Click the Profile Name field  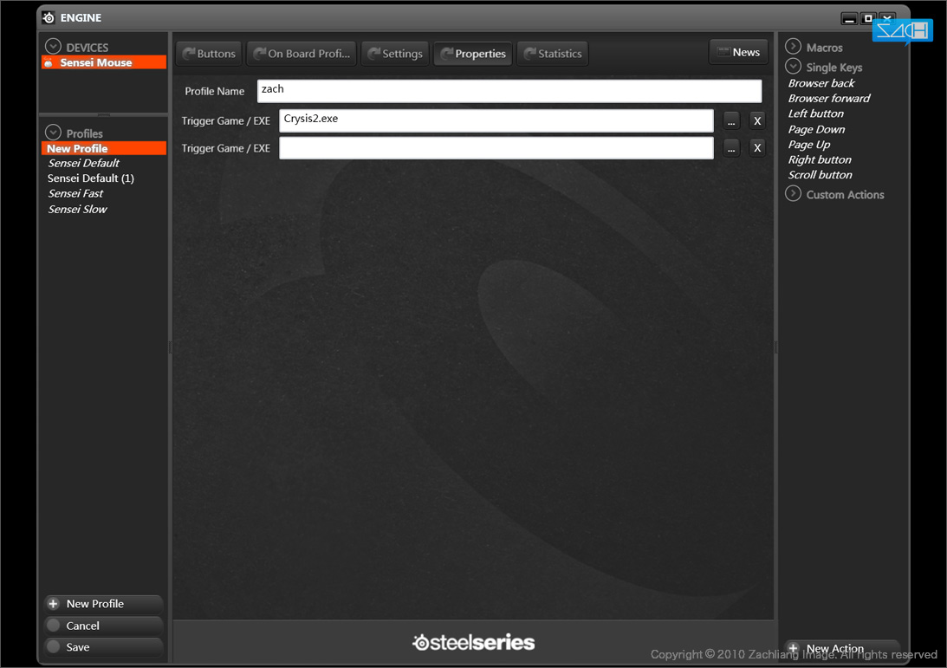509,91
